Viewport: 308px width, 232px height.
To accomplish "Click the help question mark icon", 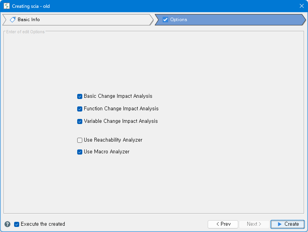I will point(7,224).
